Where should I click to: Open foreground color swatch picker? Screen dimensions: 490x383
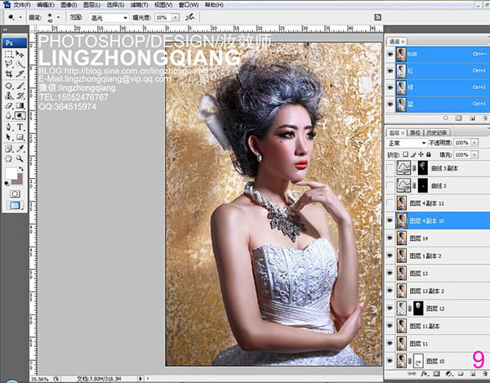(x=11, y=174)
